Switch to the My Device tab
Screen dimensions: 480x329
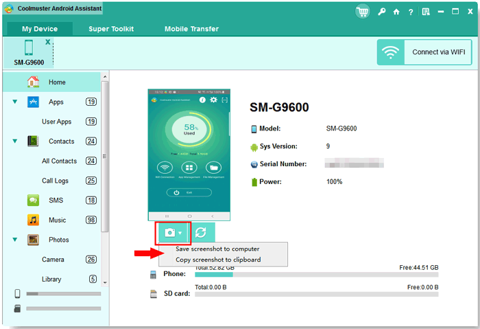pos(40,29)
